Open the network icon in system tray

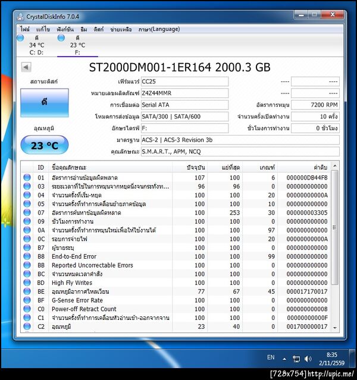click(296, 359)
